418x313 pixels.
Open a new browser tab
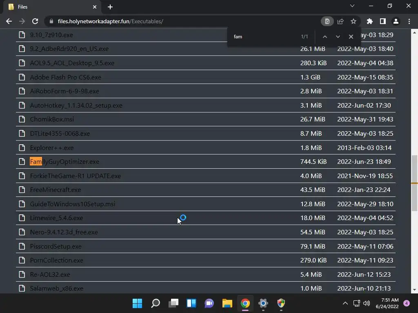click(110, 7)
